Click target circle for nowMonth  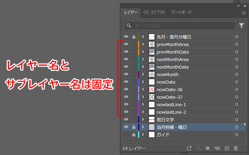(x=236, y=74)
